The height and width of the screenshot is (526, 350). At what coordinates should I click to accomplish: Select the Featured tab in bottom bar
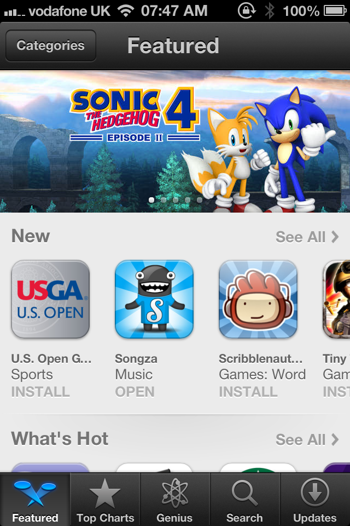[x=35, y=500]
